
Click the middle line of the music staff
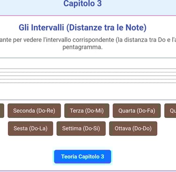(x=88, y=76)
